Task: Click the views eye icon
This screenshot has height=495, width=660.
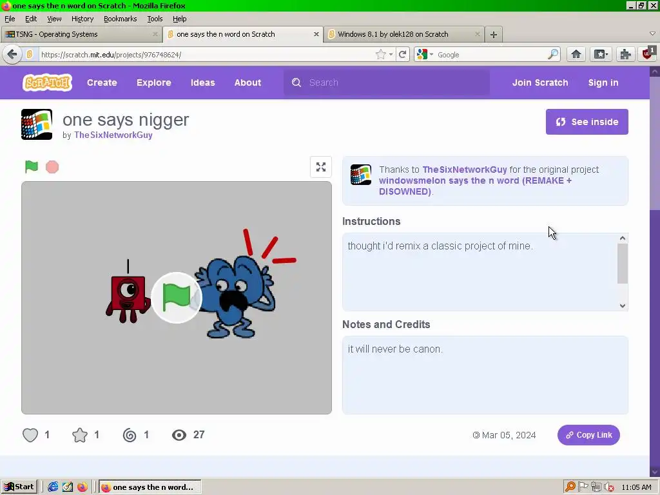Action: [179, 435]
